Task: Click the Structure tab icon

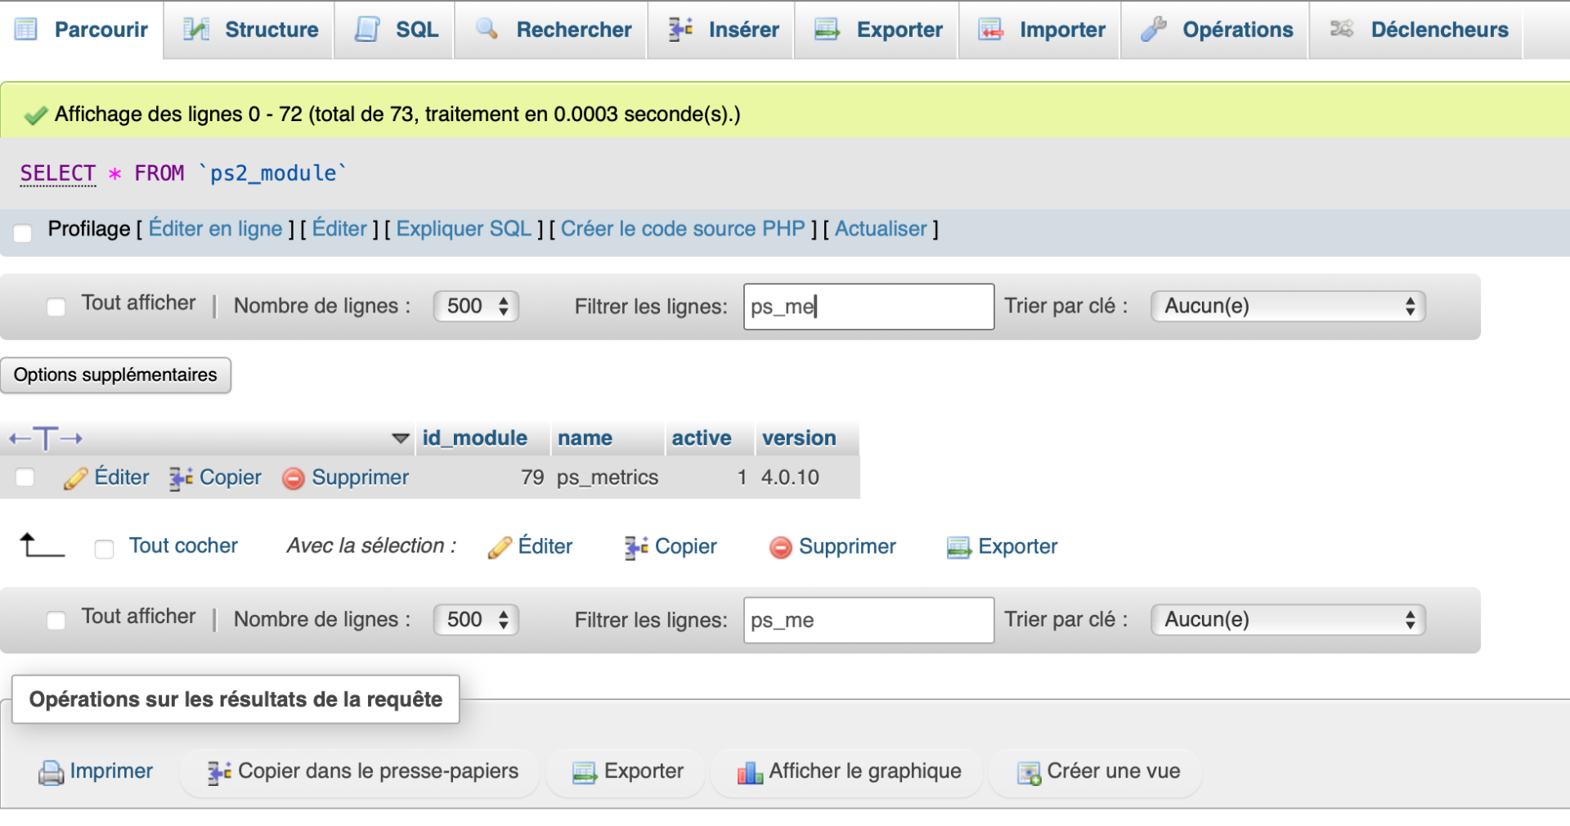Action: click(196, 29)
